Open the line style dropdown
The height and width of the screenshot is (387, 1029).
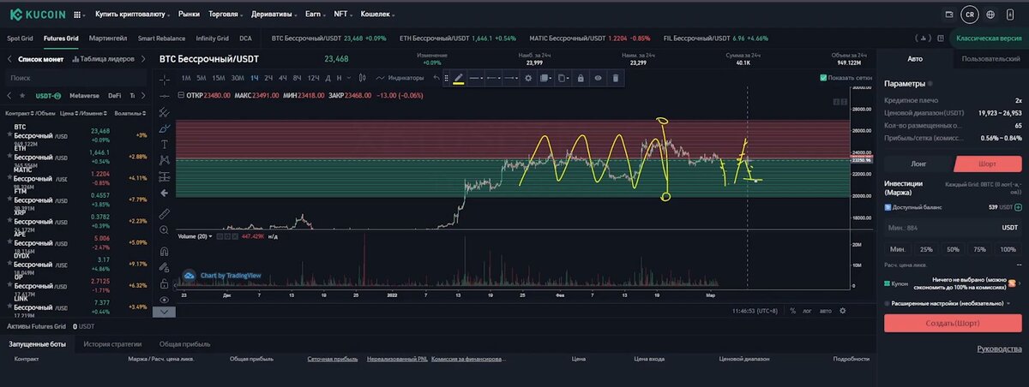click(477, 78)
